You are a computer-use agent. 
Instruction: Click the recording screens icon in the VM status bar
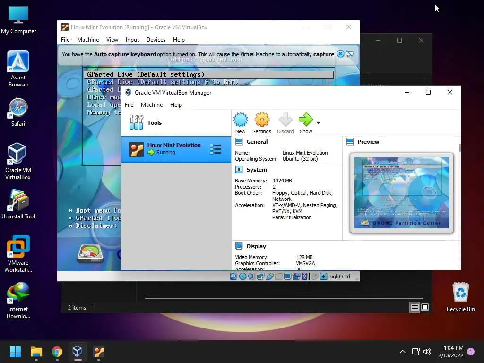pyautogui.click(x=296, y=277)
